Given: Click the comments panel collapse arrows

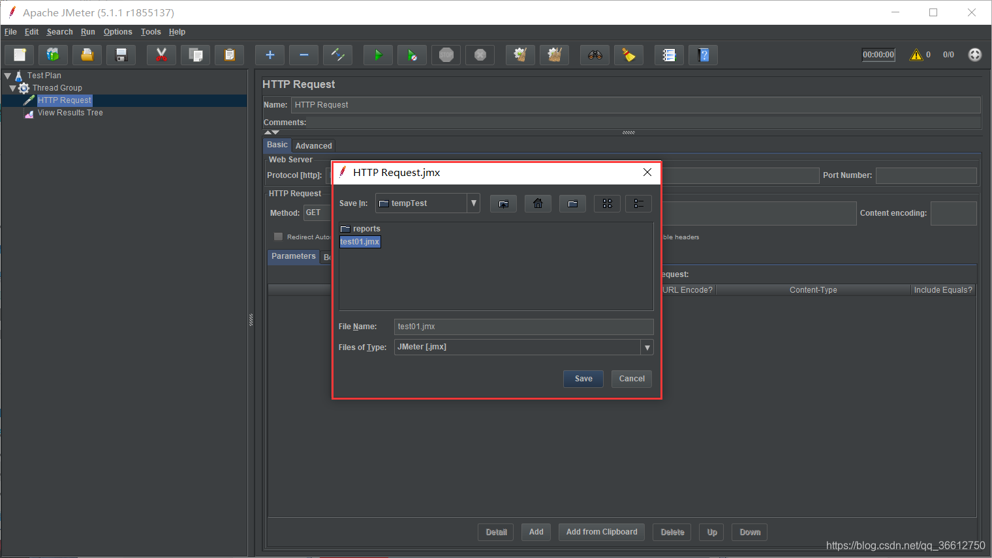Looking at the screenshot, I should 271,132.
